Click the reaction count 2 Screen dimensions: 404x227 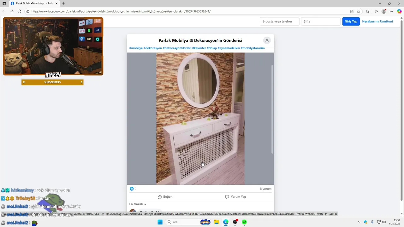click(136, 189)
